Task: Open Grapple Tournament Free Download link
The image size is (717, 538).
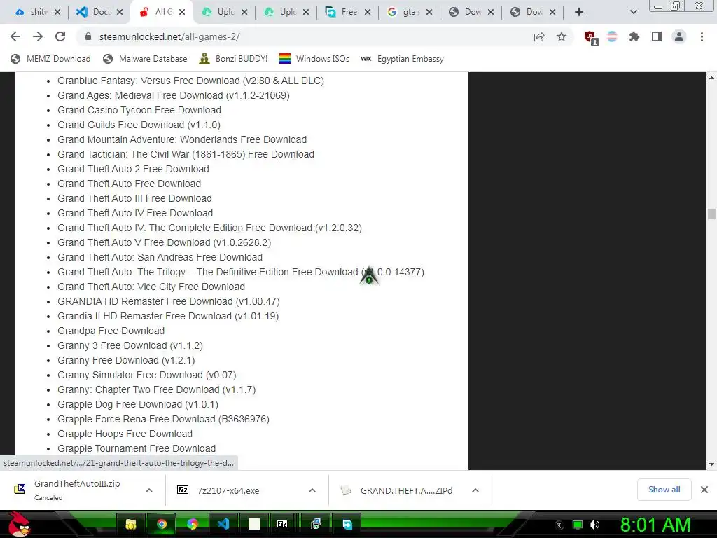Action: pyautogui.click(x=137, y=448)
